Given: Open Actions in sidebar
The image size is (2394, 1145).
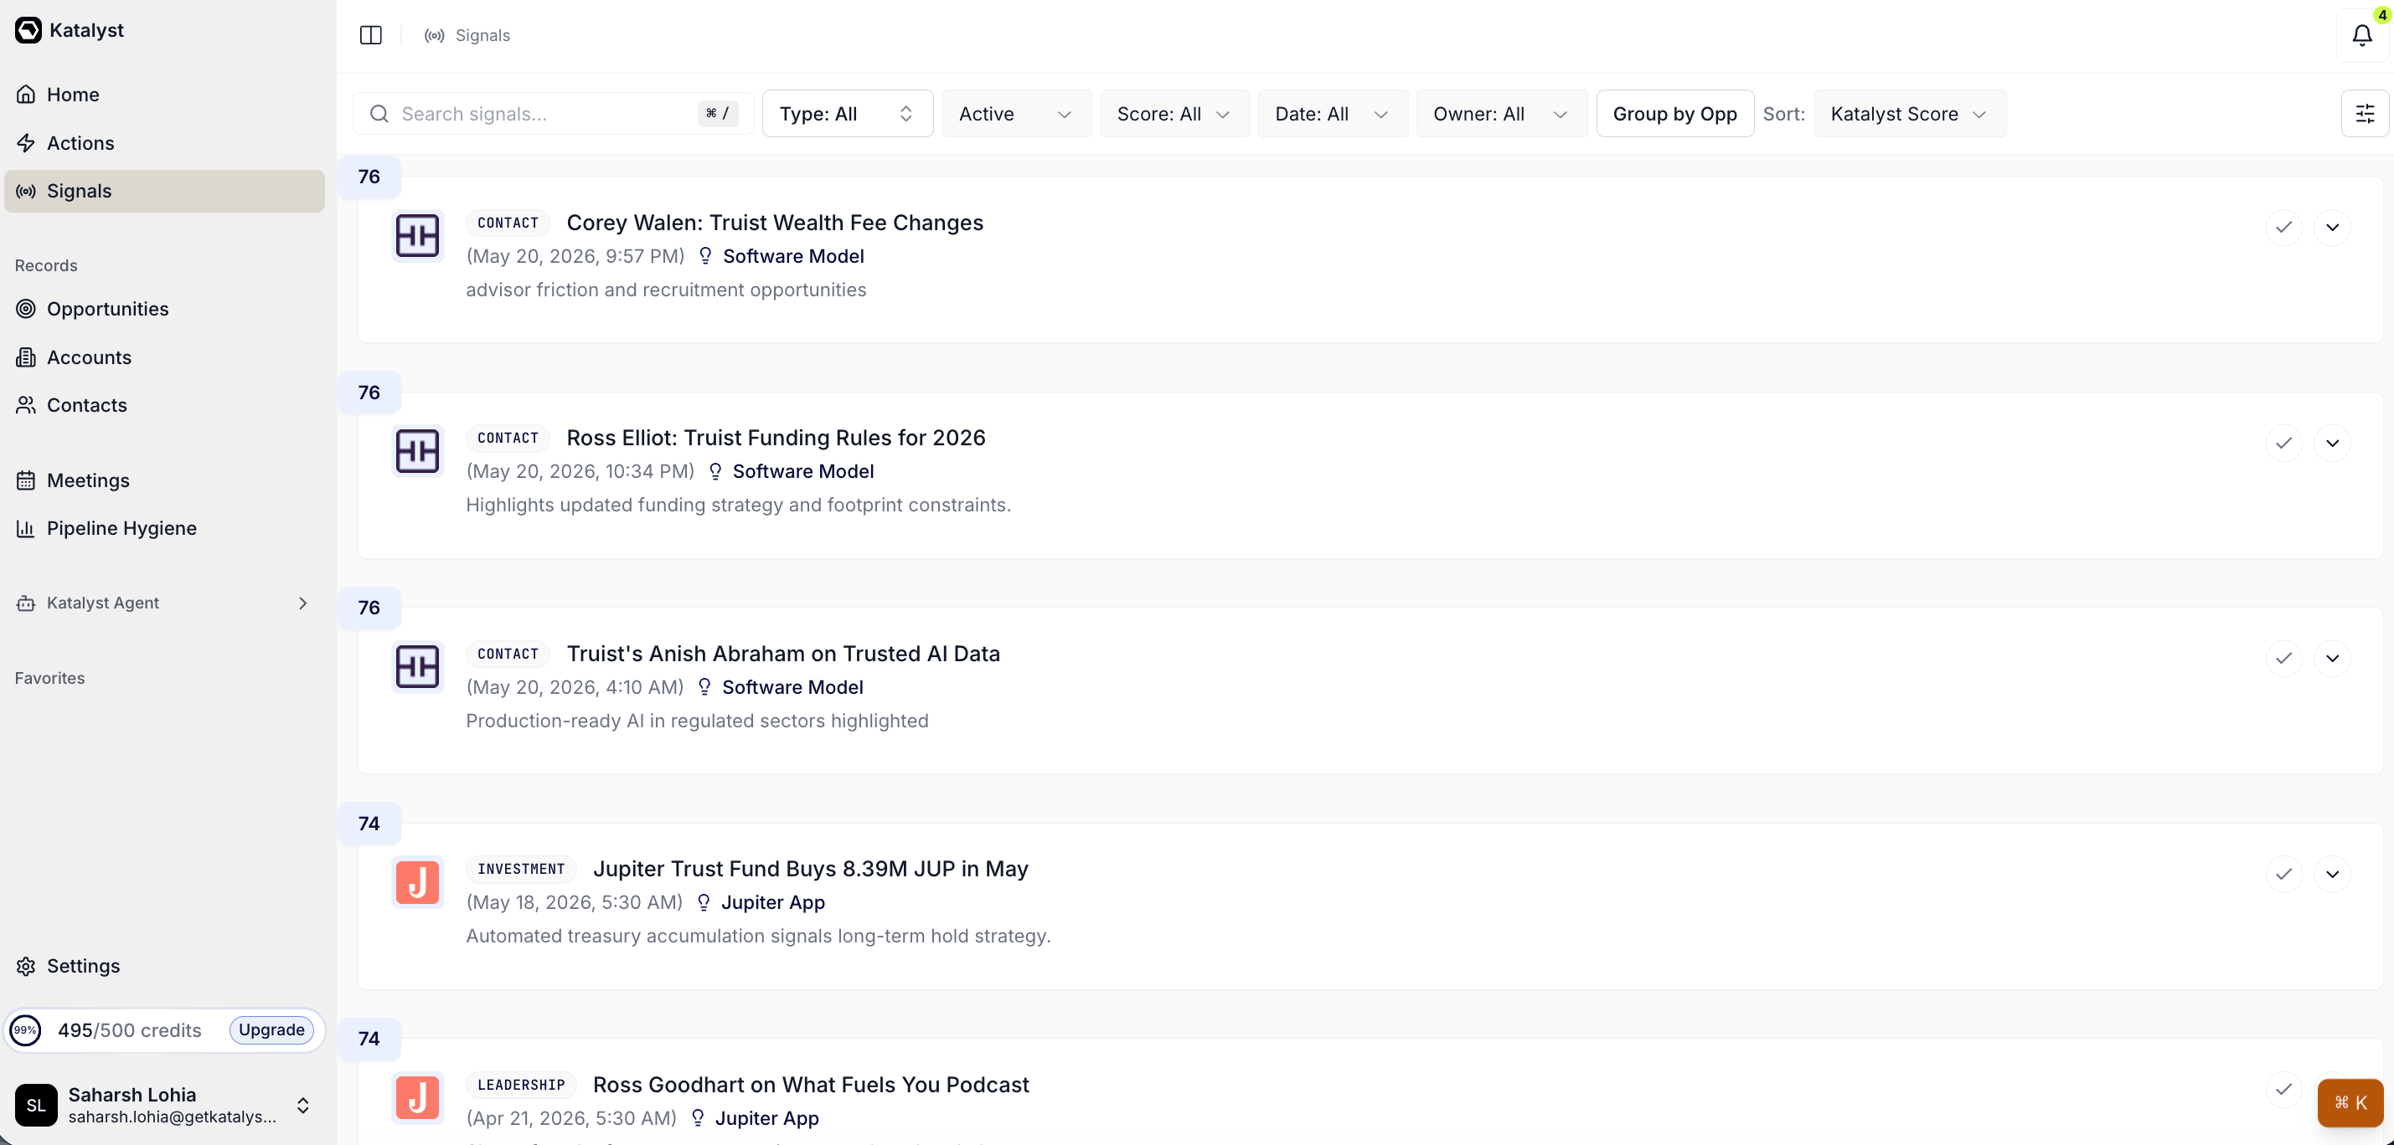Looking at the screenshot, I should 163,143.
